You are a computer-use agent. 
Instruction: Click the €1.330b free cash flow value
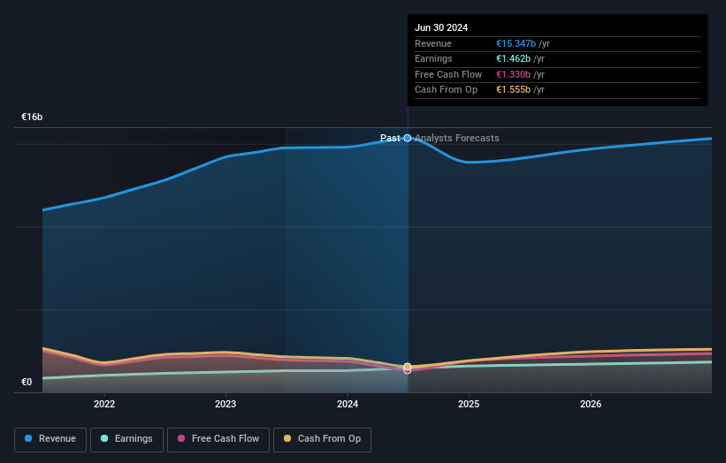click(x=513, y=74)
